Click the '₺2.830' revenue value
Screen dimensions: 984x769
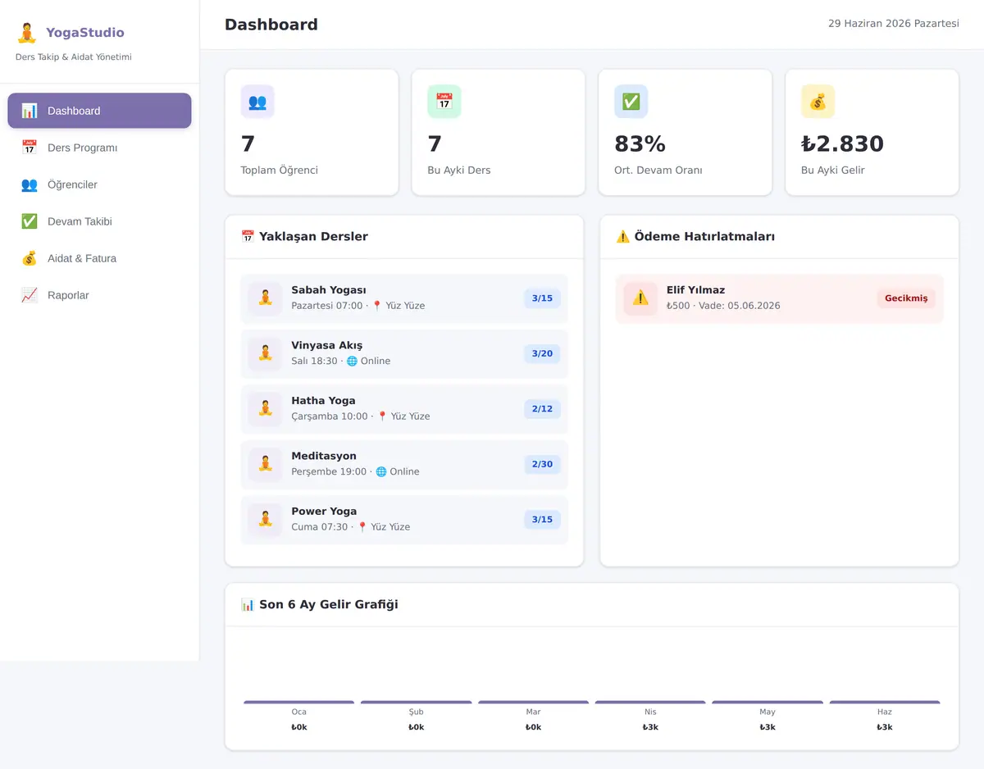click(842, 144)
